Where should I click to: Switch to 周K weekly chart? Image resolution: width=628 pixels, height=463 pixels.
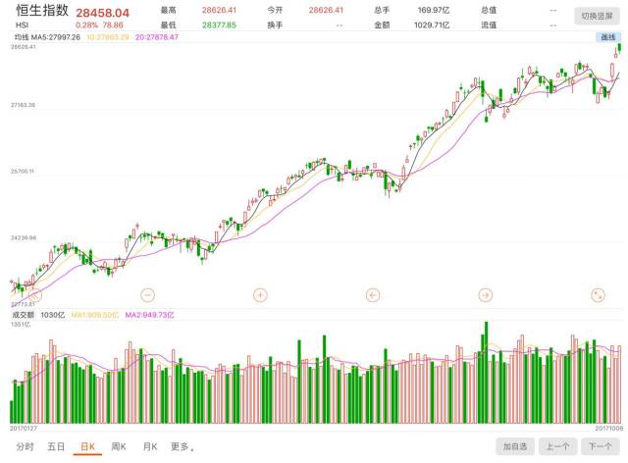coord(118,446)
